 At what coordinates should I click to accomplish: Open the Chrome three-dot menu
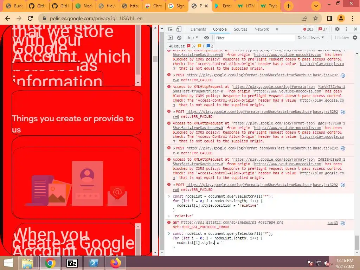point(352,18)
